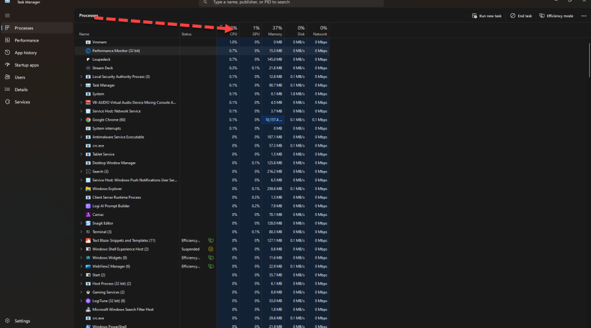Expand the Task Manager process group
This screenshot has width=591, height=328.
(81, 85)
